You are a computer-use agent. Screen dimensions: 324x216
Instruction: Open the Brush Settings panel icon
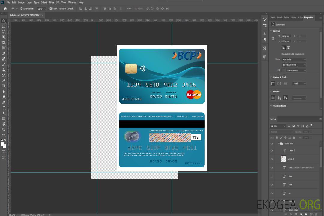(x=265, y=19)
